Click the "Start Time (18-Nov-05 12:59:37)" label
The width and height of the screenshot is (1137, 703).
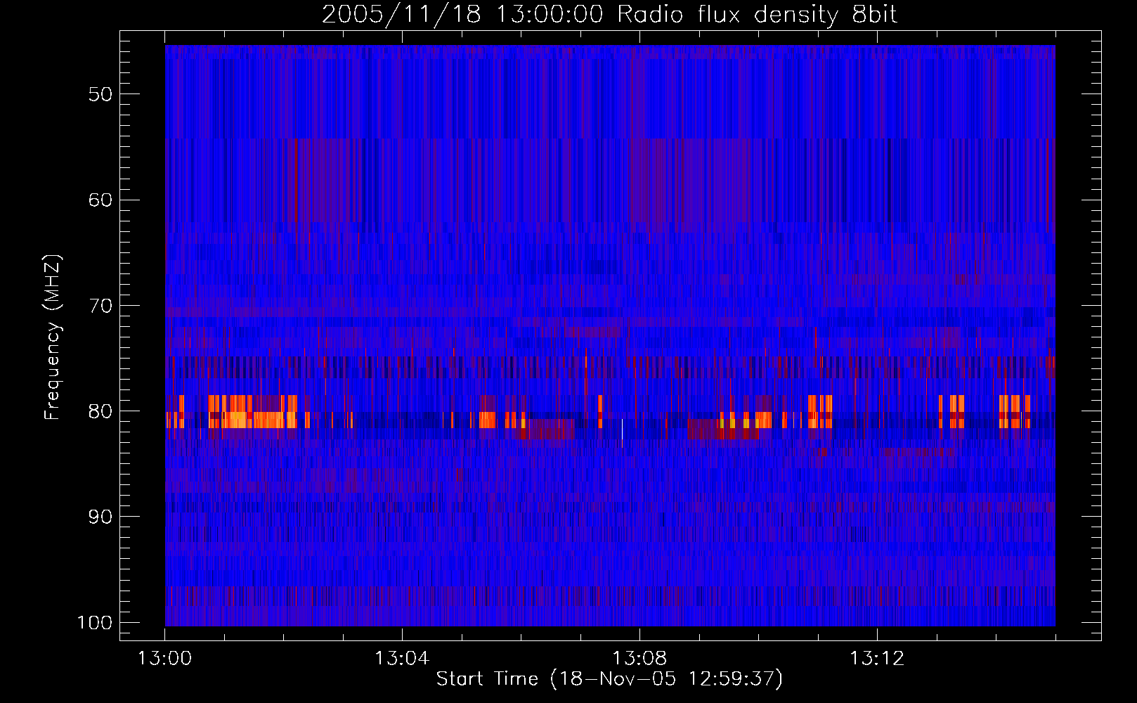[x=609, y=679]
